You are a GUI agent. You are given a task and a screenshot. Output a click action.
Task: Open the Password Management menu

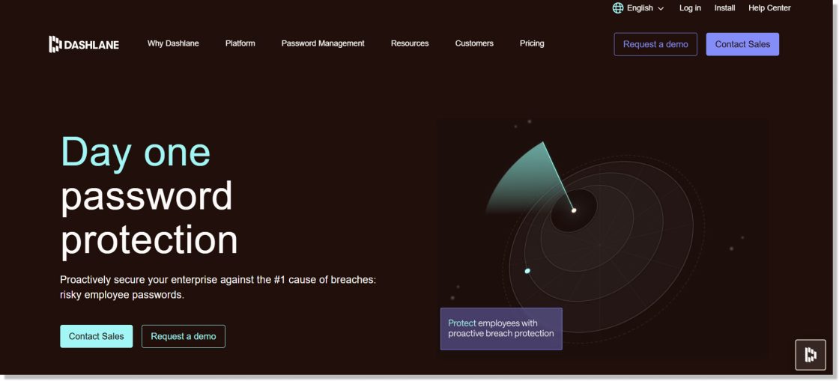323,43
